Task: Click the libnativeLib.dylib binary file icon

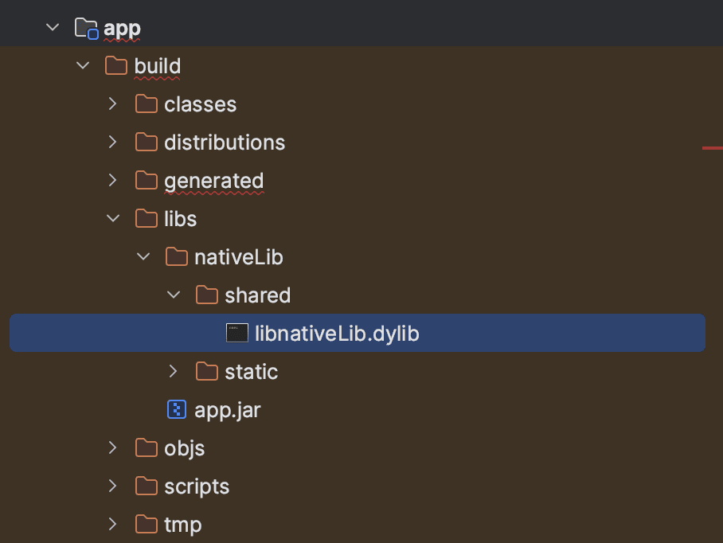Action: (237, 333)
